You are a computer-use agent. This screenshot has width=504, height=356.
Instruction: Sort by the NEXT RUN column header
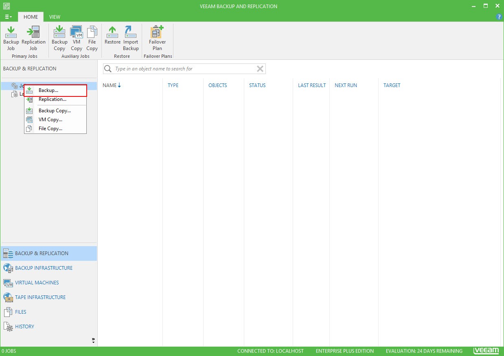pyautogui.click(x=346, y=85)
